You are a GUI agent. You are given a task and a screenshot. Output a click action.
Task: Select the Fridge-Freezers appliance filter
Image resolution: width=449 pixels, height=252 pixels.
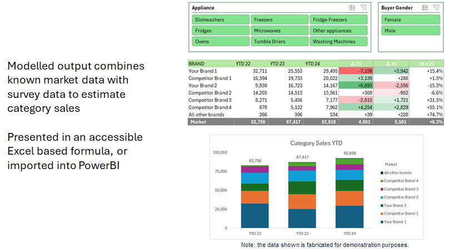click(x=338, y=19)
